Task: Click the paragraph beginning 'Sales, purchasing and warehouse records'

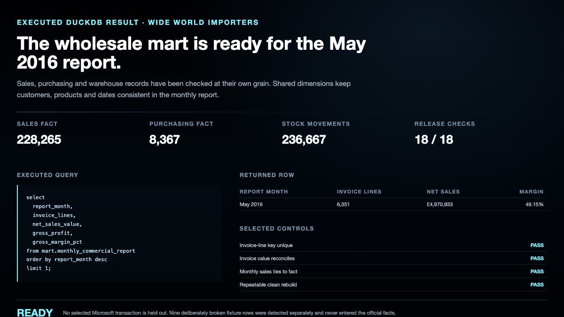Action: [x=184, y=89]
